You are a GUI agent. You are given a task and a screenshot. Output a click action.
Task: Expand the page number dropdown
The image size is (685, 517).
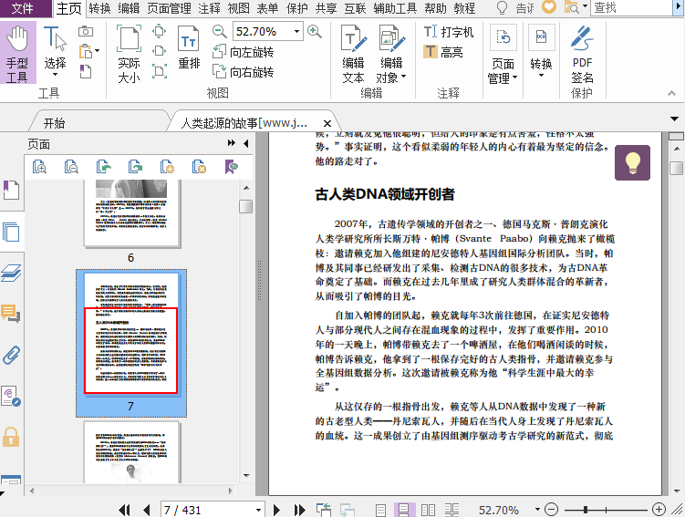pos(259,510)
